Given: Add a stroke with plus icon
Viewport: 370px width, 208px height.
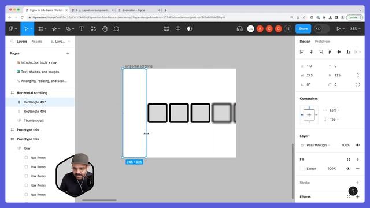Looking at the screenshot, I should 357,183.
